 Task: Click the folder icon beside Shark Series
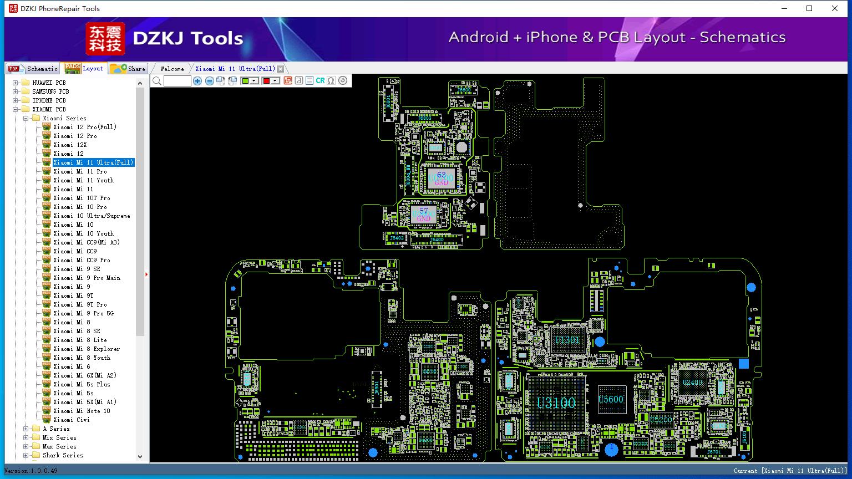point(36,455)
